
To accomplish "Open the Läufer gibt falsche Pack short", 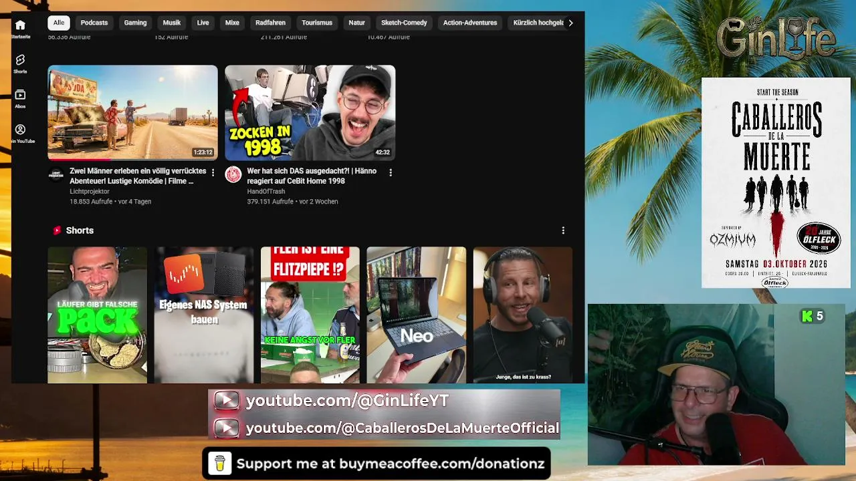I will [98, 315].
